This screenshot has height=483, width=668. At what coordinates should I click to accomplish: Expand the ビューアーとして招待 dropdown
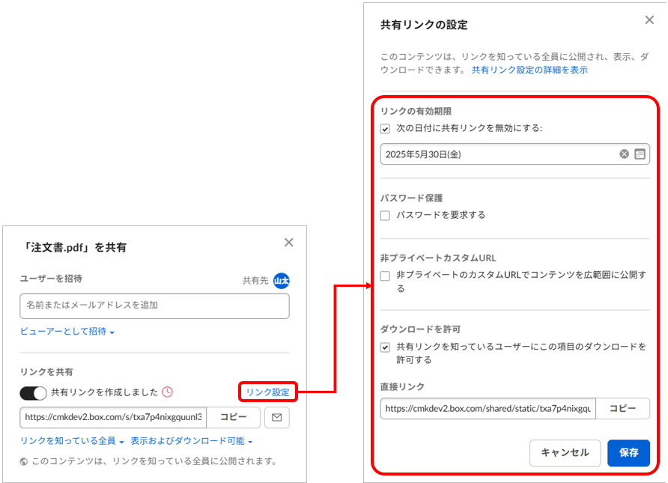click(67, 332)
